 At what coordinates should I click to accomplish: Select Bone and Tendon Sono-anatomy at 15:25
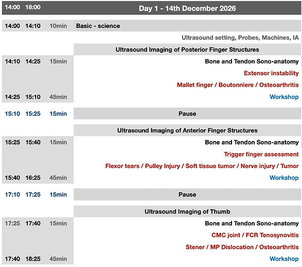pos(252,143)
